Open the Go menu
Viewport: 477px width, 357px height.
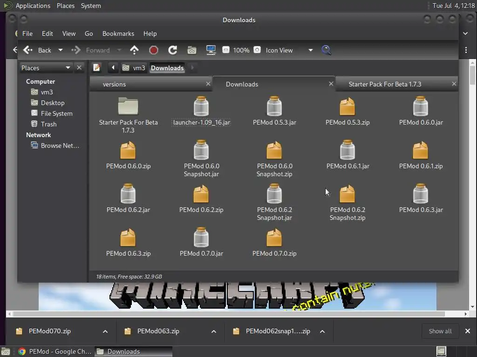89,33
